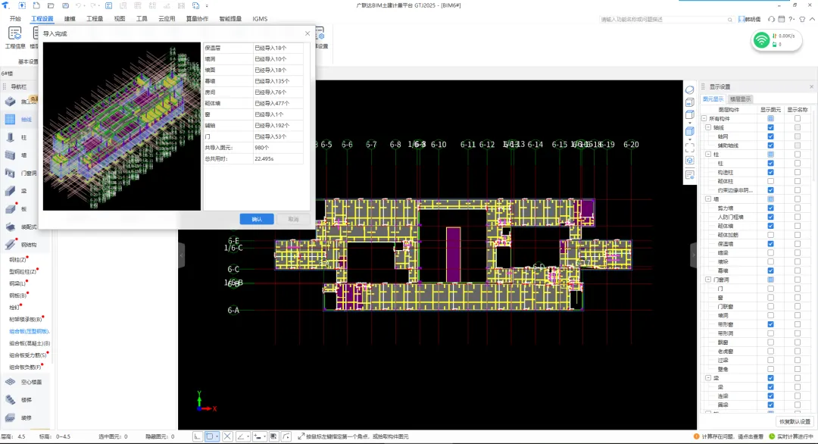This screenshot has width=818, height=444.
Task: Close the 导入完成 dialog
Action: (x=308, y=33)
